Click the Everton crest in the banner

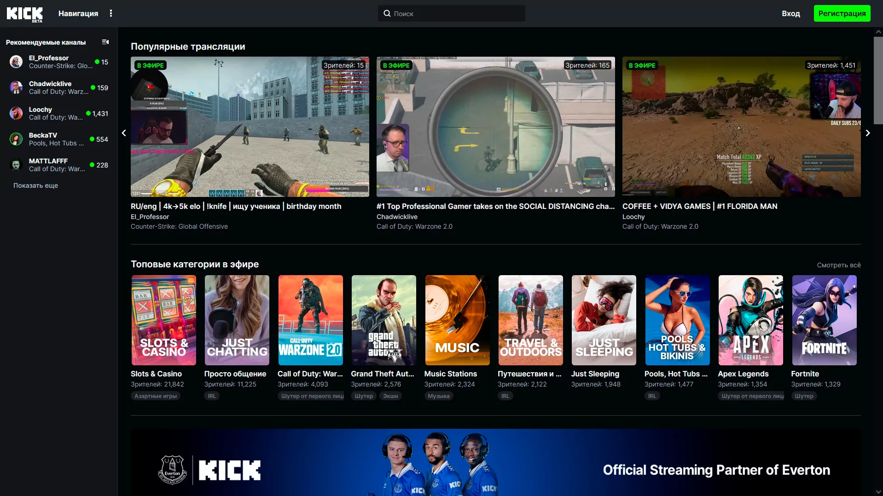pyautogui.click(x=172, y=470)
